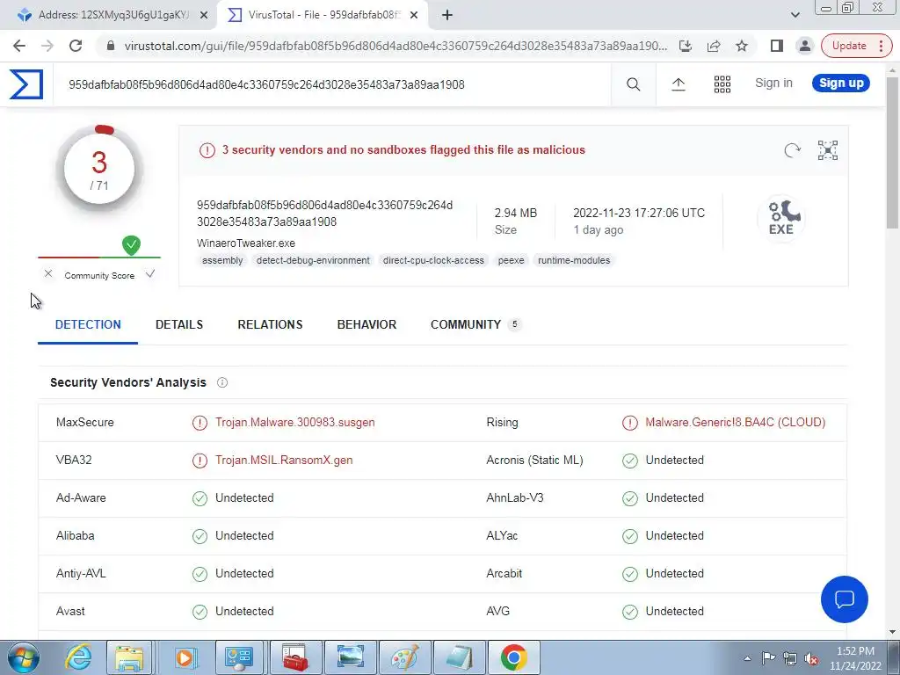
Task: Click the taskbar clock 1:52 PM
Action: pyautogui.click(x=855, y=651)
